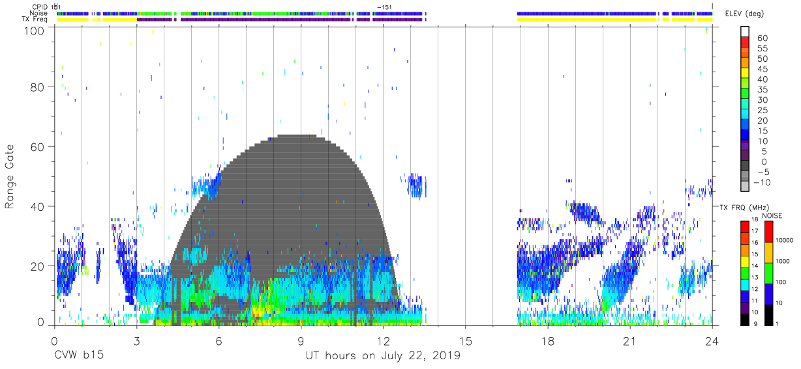Click y-axis tick label '60'
Image resolution: width=801 pixels, height=369 pixels.
[38, 146]
